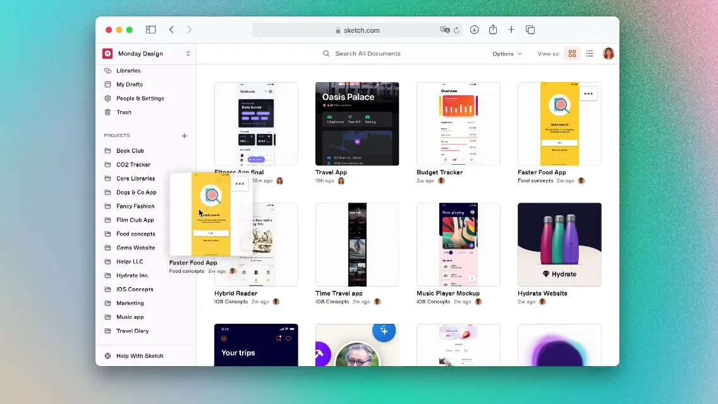This screenshot has width=718, height=404.
Task: Open the more options menu on Faster Food App
Action: [588, 93]
